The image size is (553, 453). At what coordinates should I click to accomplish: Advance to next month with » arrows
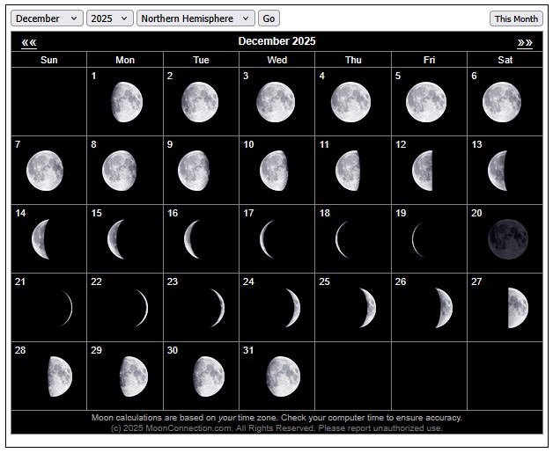coord(525,41)
